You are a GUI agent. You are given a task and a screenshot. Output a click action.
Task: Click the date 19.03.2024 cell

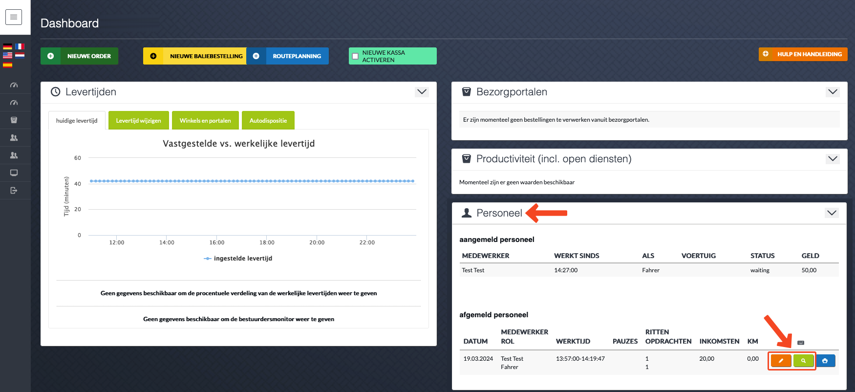tap(478, 359)
